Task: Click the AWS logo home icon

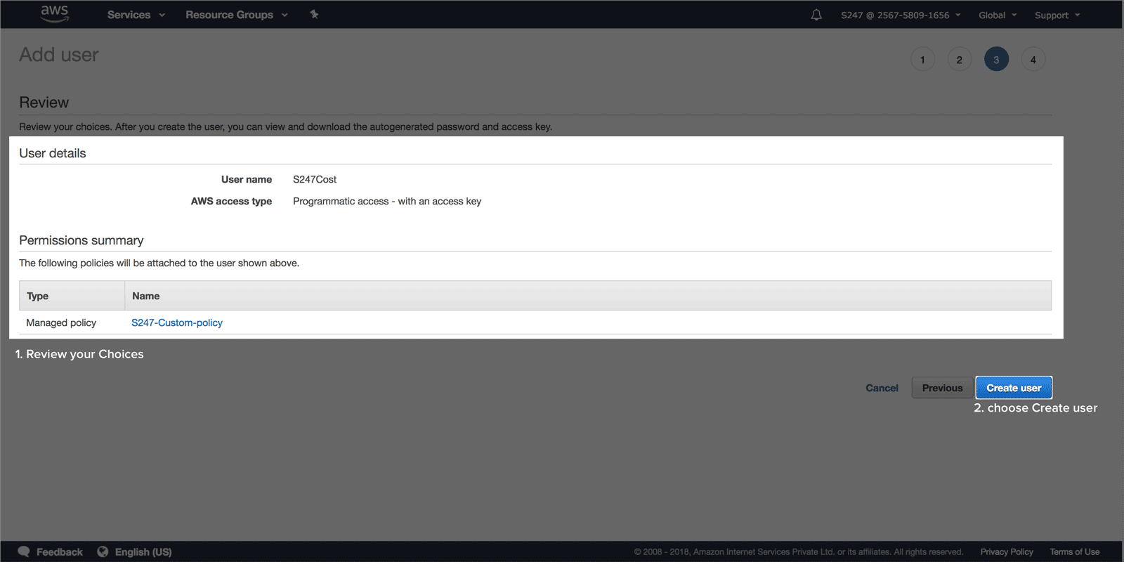Action: [54, 13]
